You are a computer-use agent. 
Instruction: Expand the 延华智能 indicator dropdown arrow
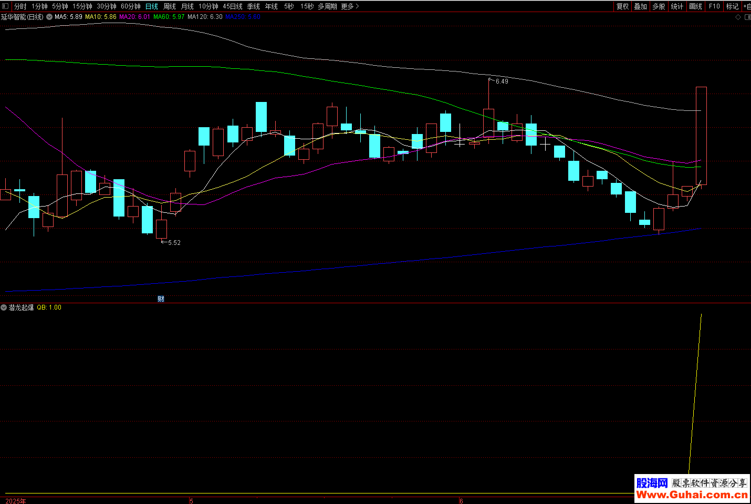pyautogui.click(x=49, y=17)
